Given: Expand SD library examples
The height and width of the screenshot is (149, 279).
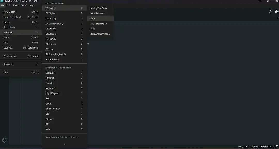Looking at the screenshot, I should 65,98.
